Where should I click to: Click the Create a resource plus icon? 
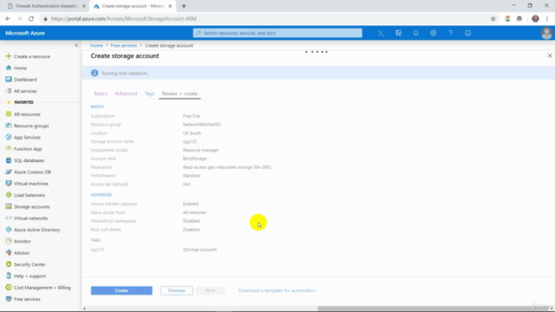(x=9, y=56)
